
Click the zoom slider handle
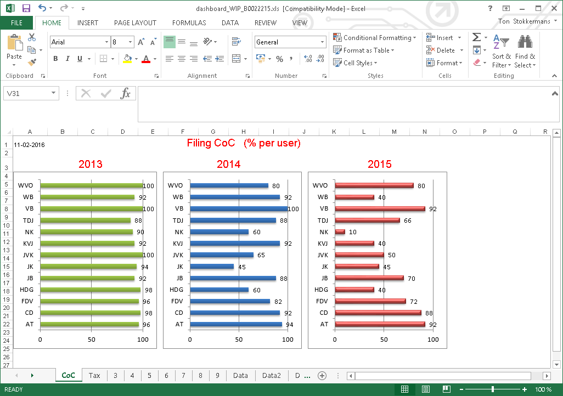coord(493,389)
